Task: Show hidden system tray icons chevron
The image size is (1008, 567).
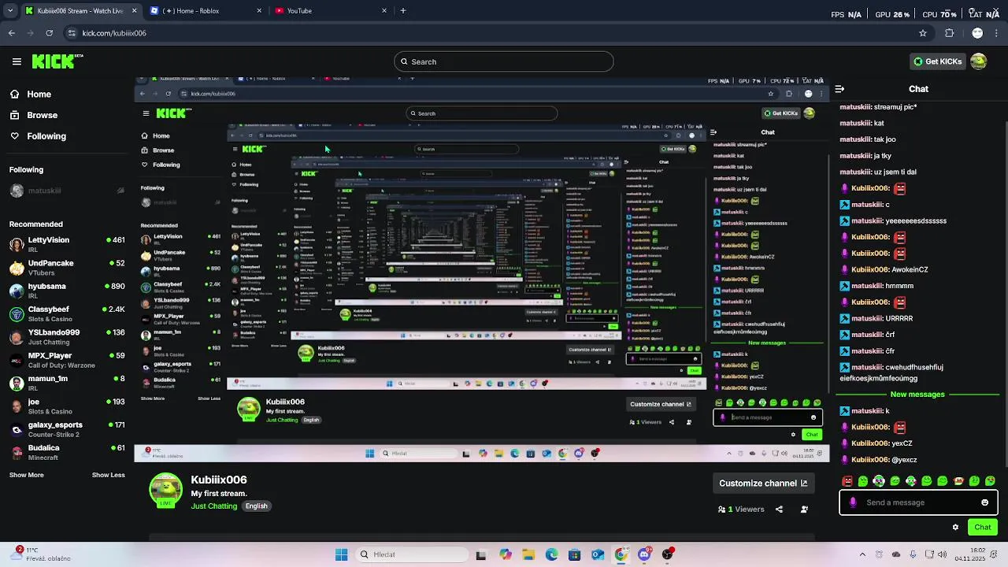Action: coord(862,554)
